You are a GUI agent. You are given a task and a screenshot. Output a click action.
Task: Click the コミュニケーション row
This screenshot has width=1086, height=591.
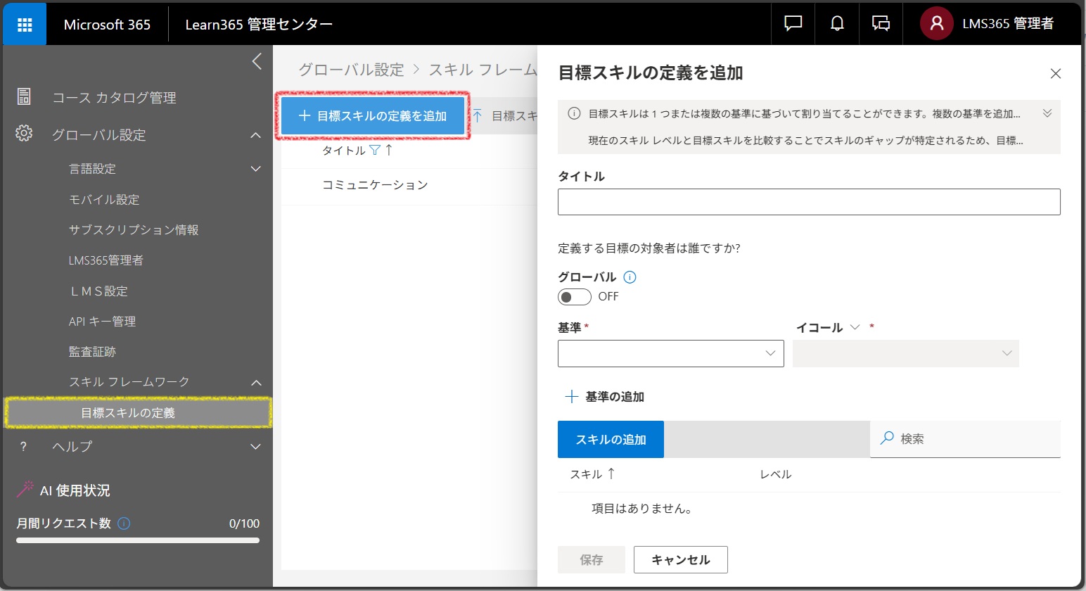pyautogui.click(x=409, y=185)
